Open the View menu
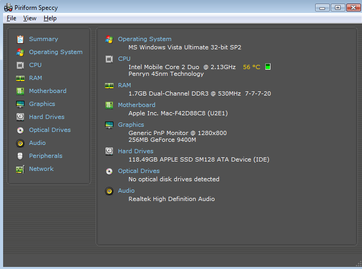This screenshot has height=269, width=362. pos(30,18)
